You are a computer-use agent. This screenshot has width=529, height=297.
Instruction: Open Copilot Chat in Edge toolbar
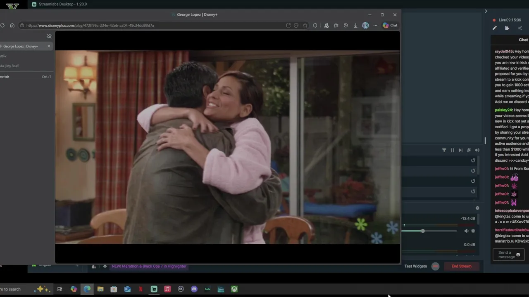tap(390, 25)
